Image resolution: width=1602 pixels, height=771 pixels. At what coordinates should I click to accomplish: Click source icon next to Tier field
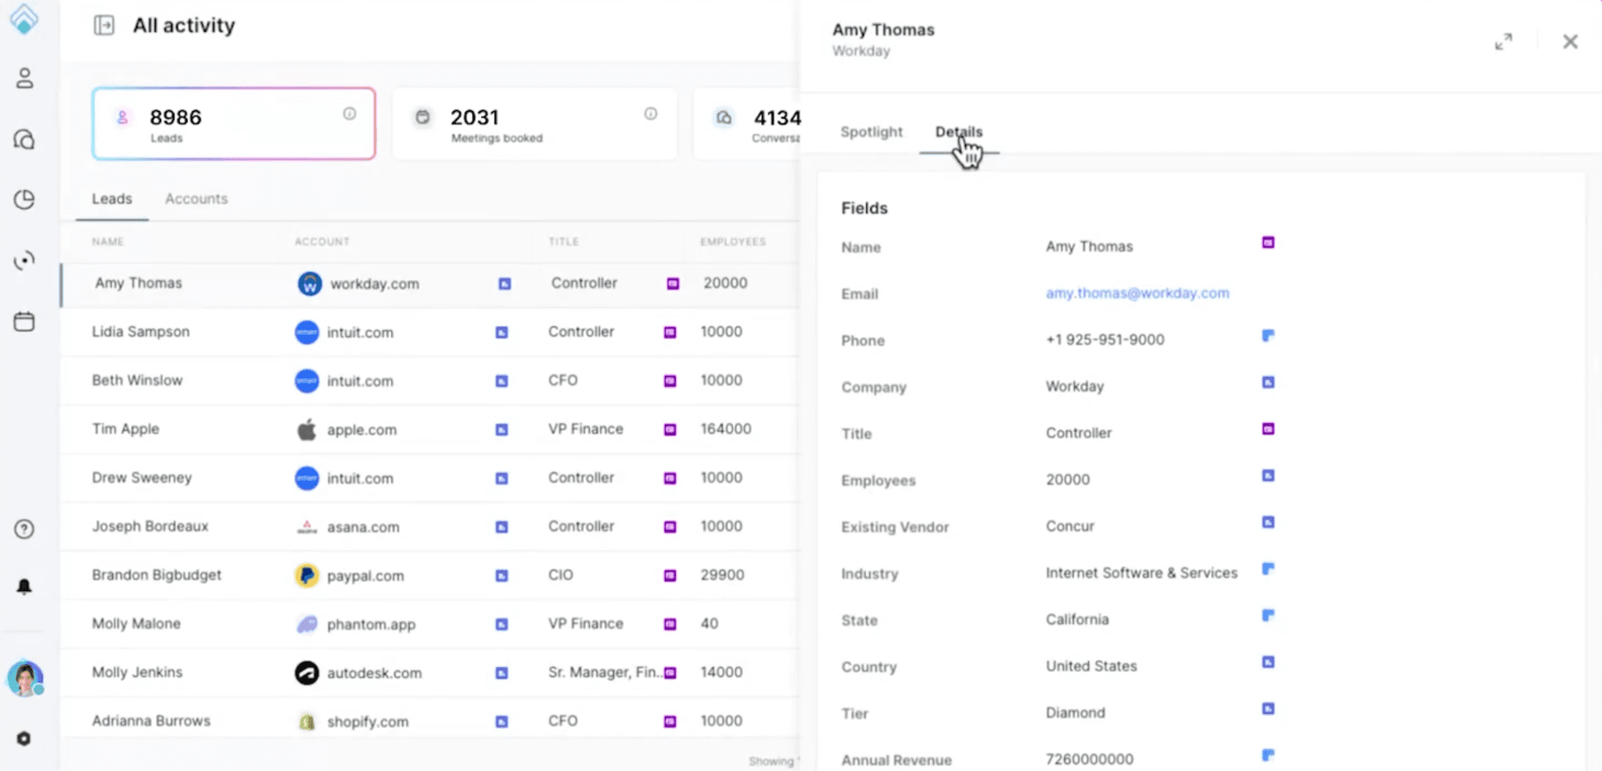[x=1268, y=708]
